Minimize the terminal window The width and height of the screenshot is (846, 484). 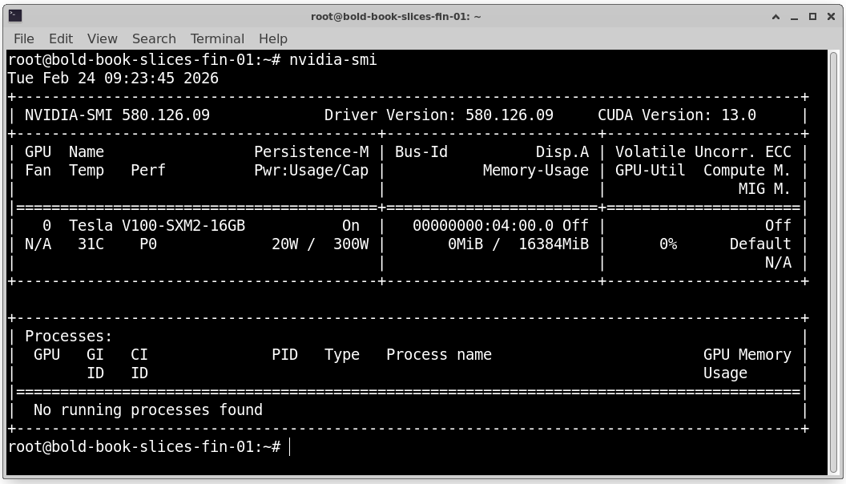tap(794, 17)
